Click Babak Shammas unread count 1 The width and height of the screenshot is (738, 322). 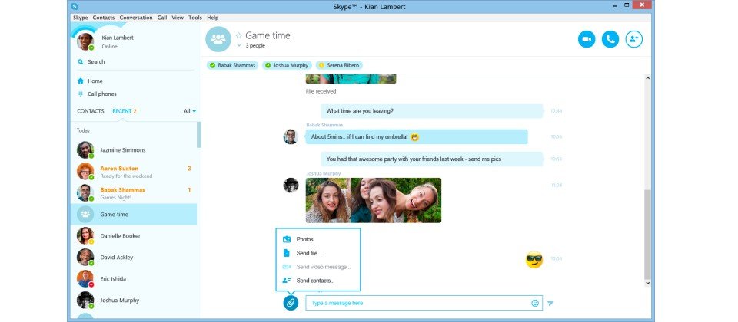[189, 190]
